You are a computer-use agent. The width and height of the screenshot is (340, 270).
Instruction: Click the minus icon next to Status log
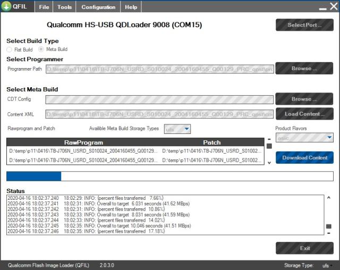329,233
